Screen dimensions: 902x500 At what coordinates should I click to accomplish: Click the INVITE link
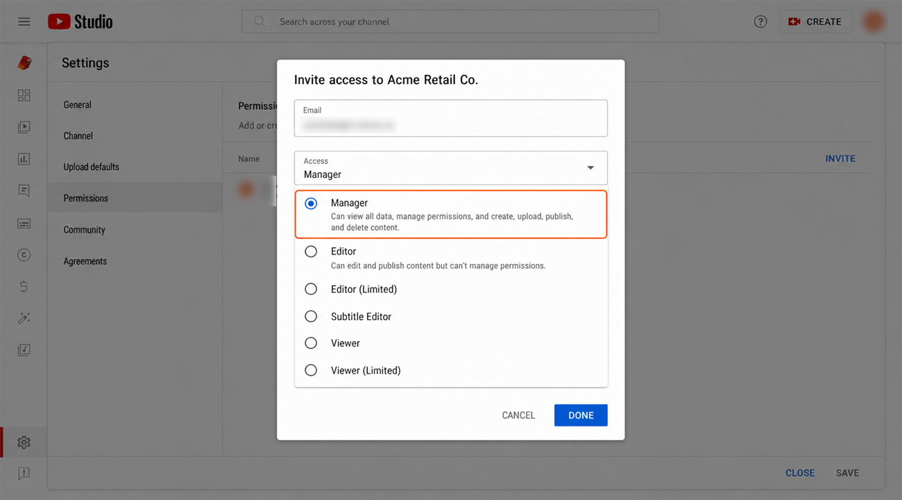[840, 158]
